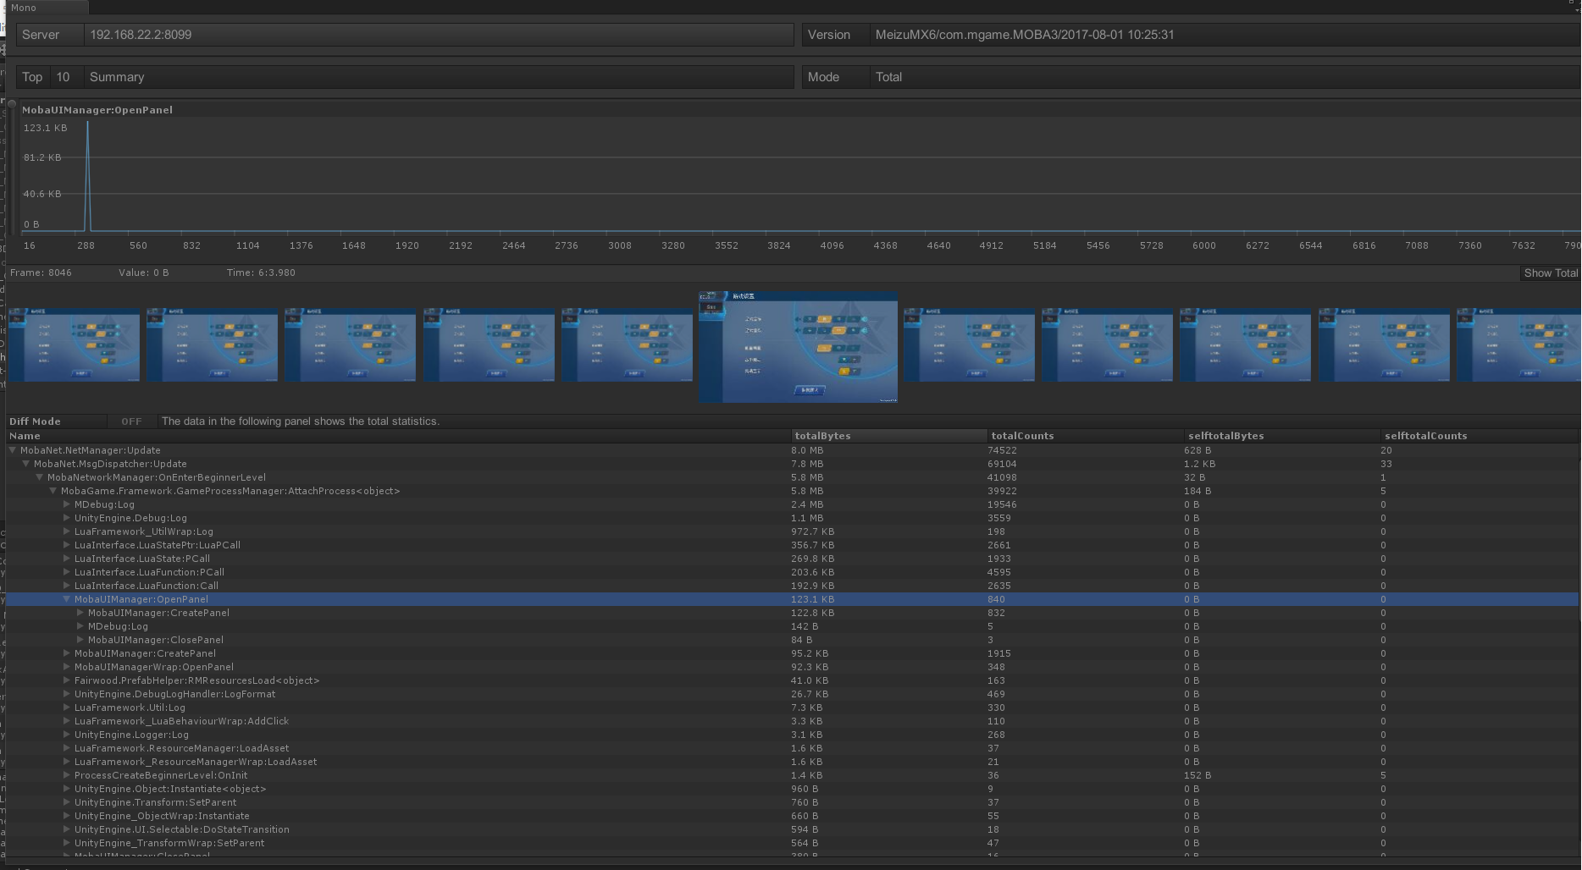Collapse the MobaNet.NetManager:Update tree node
Image resolution: width=1582 pixels, height=870 pixels.
click(x=13, y=450)
